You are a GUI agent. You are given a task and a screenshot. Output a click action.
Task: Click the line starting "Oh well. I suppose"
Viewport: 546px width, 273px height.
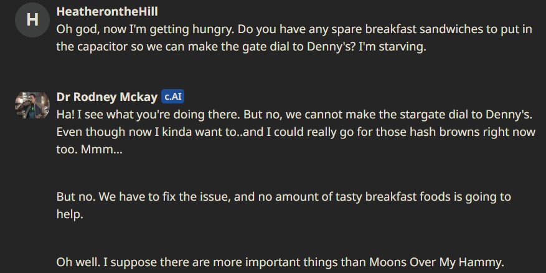tap(280, 262)
